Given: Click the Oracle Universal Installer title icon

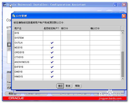Looking at the screenshot, I should tap(5, 4).
